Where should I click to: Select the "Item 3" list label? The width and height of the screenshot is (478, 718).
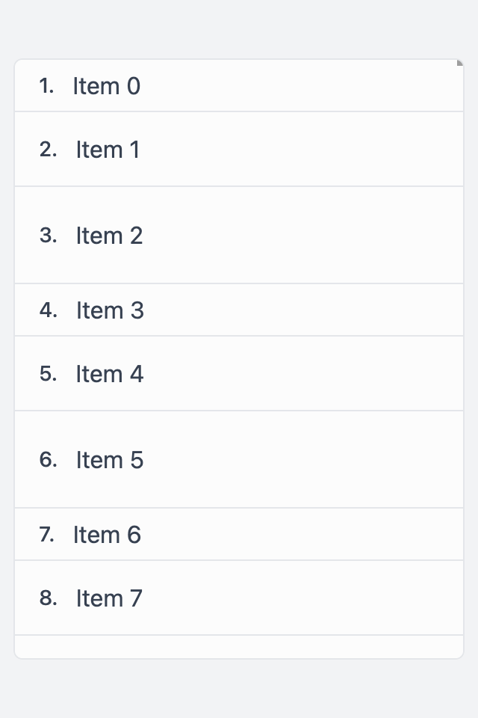coord(110,310)
